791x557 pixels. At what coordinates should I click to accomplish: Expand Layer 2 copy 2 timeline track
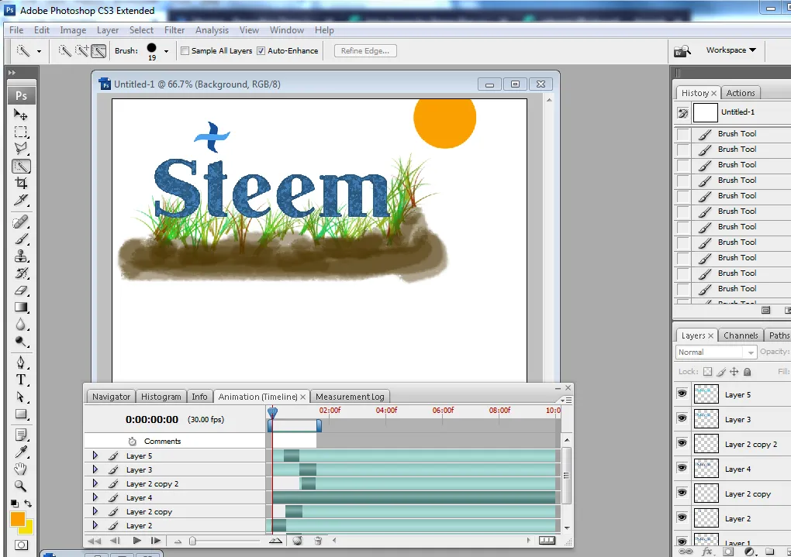(95, 483)
